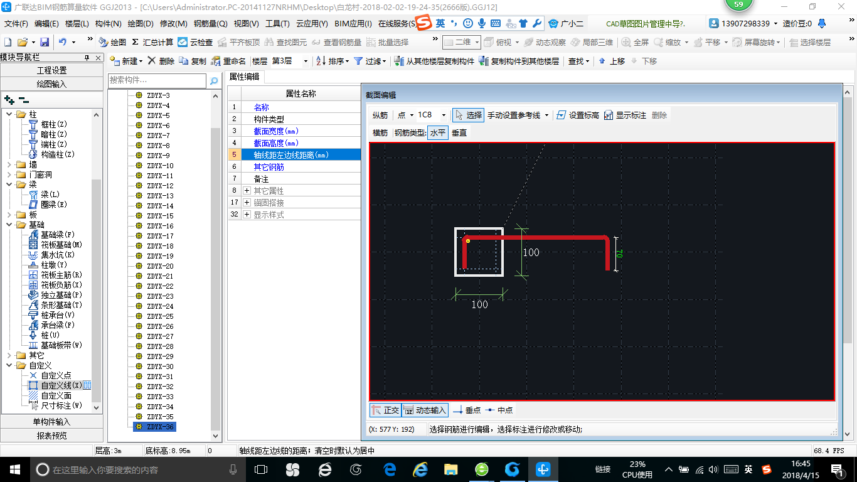Screen dimensions: 857x482
Task: Click the 工程设置 button
Action: (51, 70)
